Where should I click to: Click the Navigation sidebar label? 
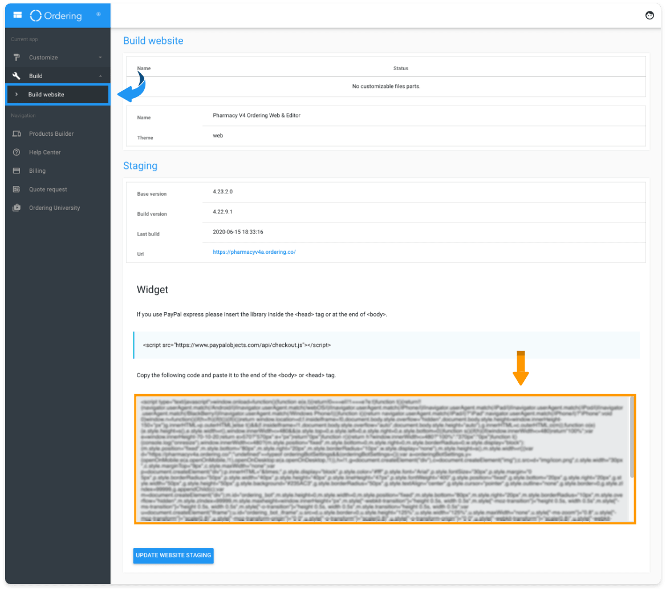(x=23, y=116)
